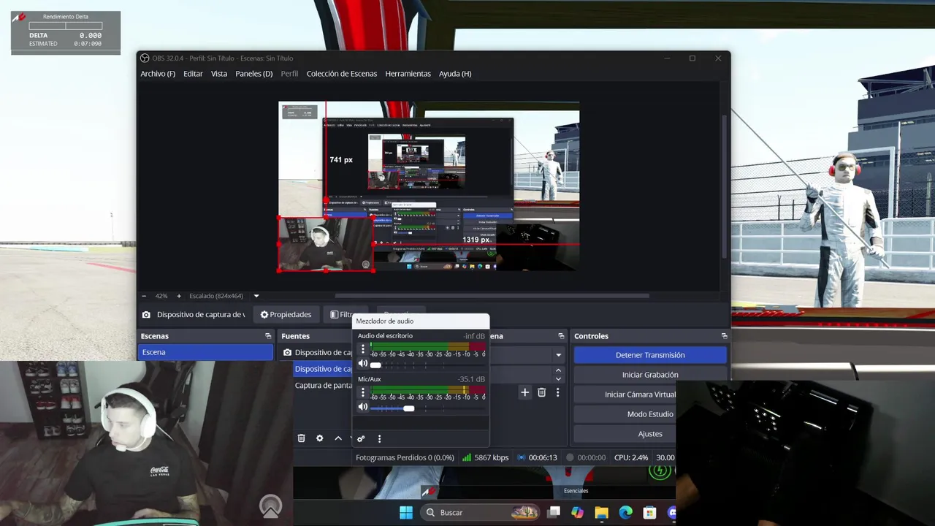Open the transition type dropdown
This screenshot has width=935, height=526.
coord(559,355)
